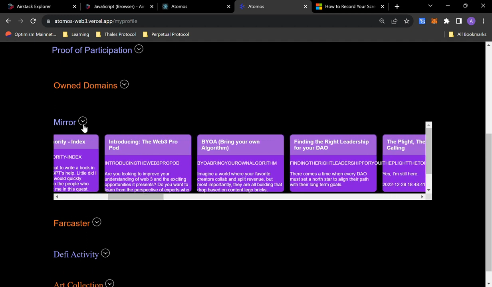Click the Owned Domains heading
Screen dimensions: 492x287
tap(85, 85)
